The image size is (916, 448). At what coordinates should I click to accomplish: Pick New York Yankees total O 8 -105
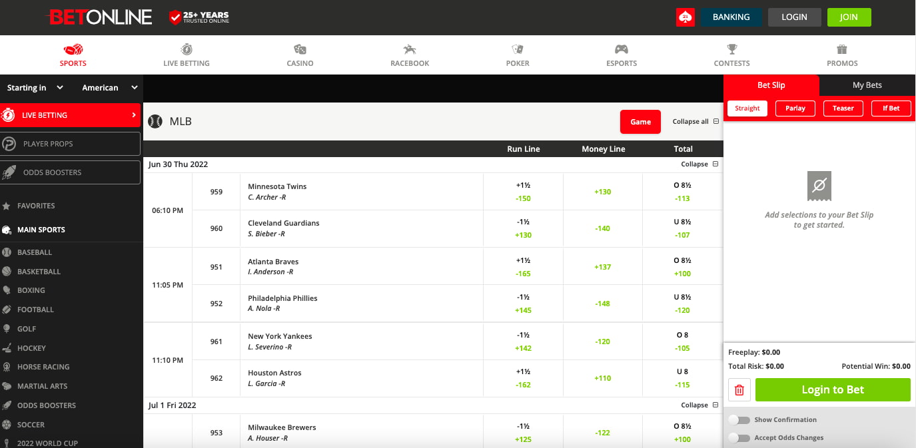(682, 341)
